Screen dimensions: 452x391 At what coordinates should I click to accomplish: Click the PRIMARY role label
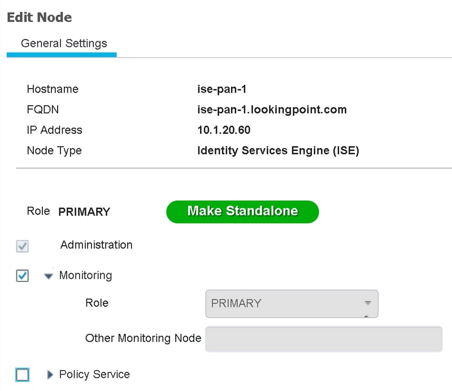pos(84,212)
